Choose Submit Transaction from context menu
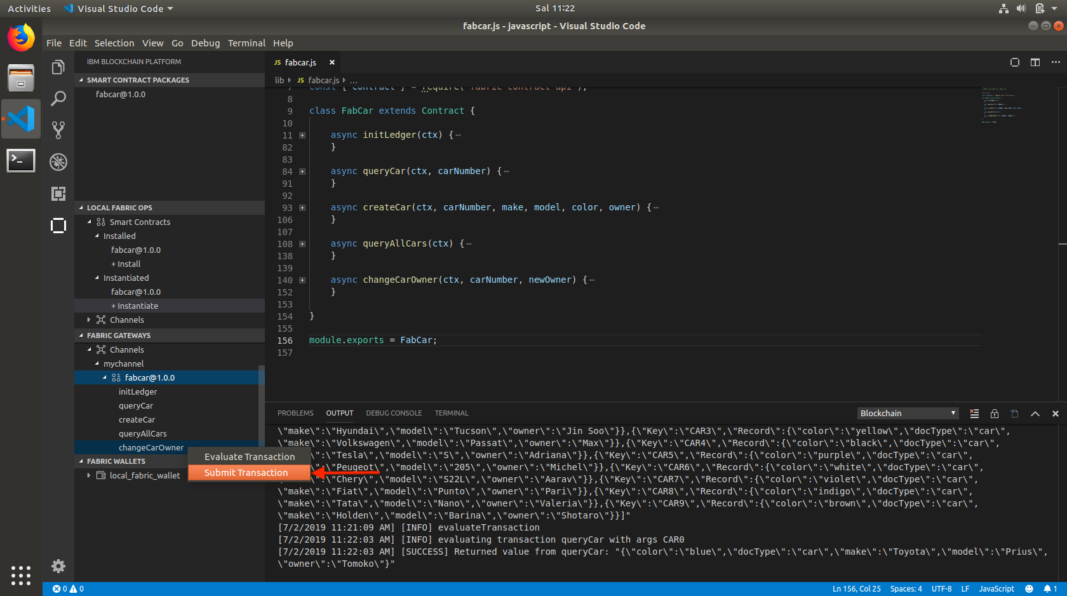The width and height of the screenshot is (1067, 596). tap(249, 473)
